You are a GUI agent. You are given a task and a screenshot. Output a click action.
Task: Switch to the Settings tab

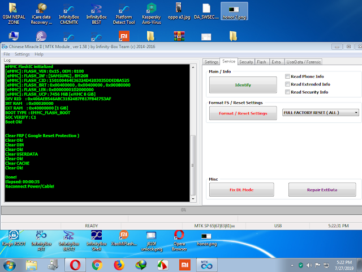pos(211,62)
